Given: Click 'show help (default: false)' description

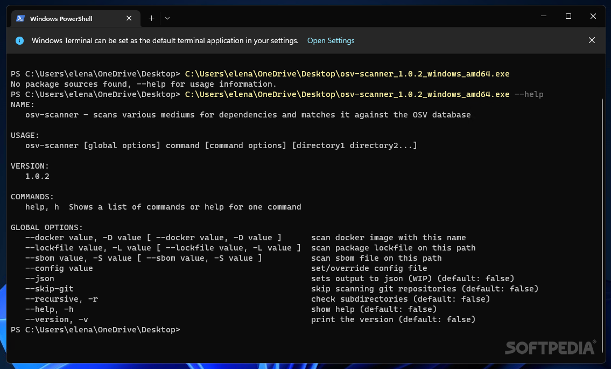Looking at the screenshot, I should tap(374, 309).
